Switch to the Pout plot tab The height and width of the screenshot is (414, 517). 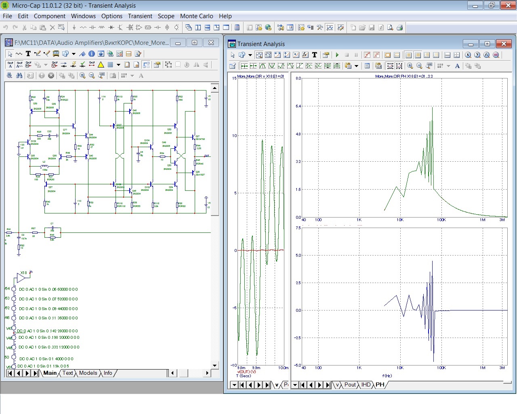pyautogui.click(x=350, y=385)
